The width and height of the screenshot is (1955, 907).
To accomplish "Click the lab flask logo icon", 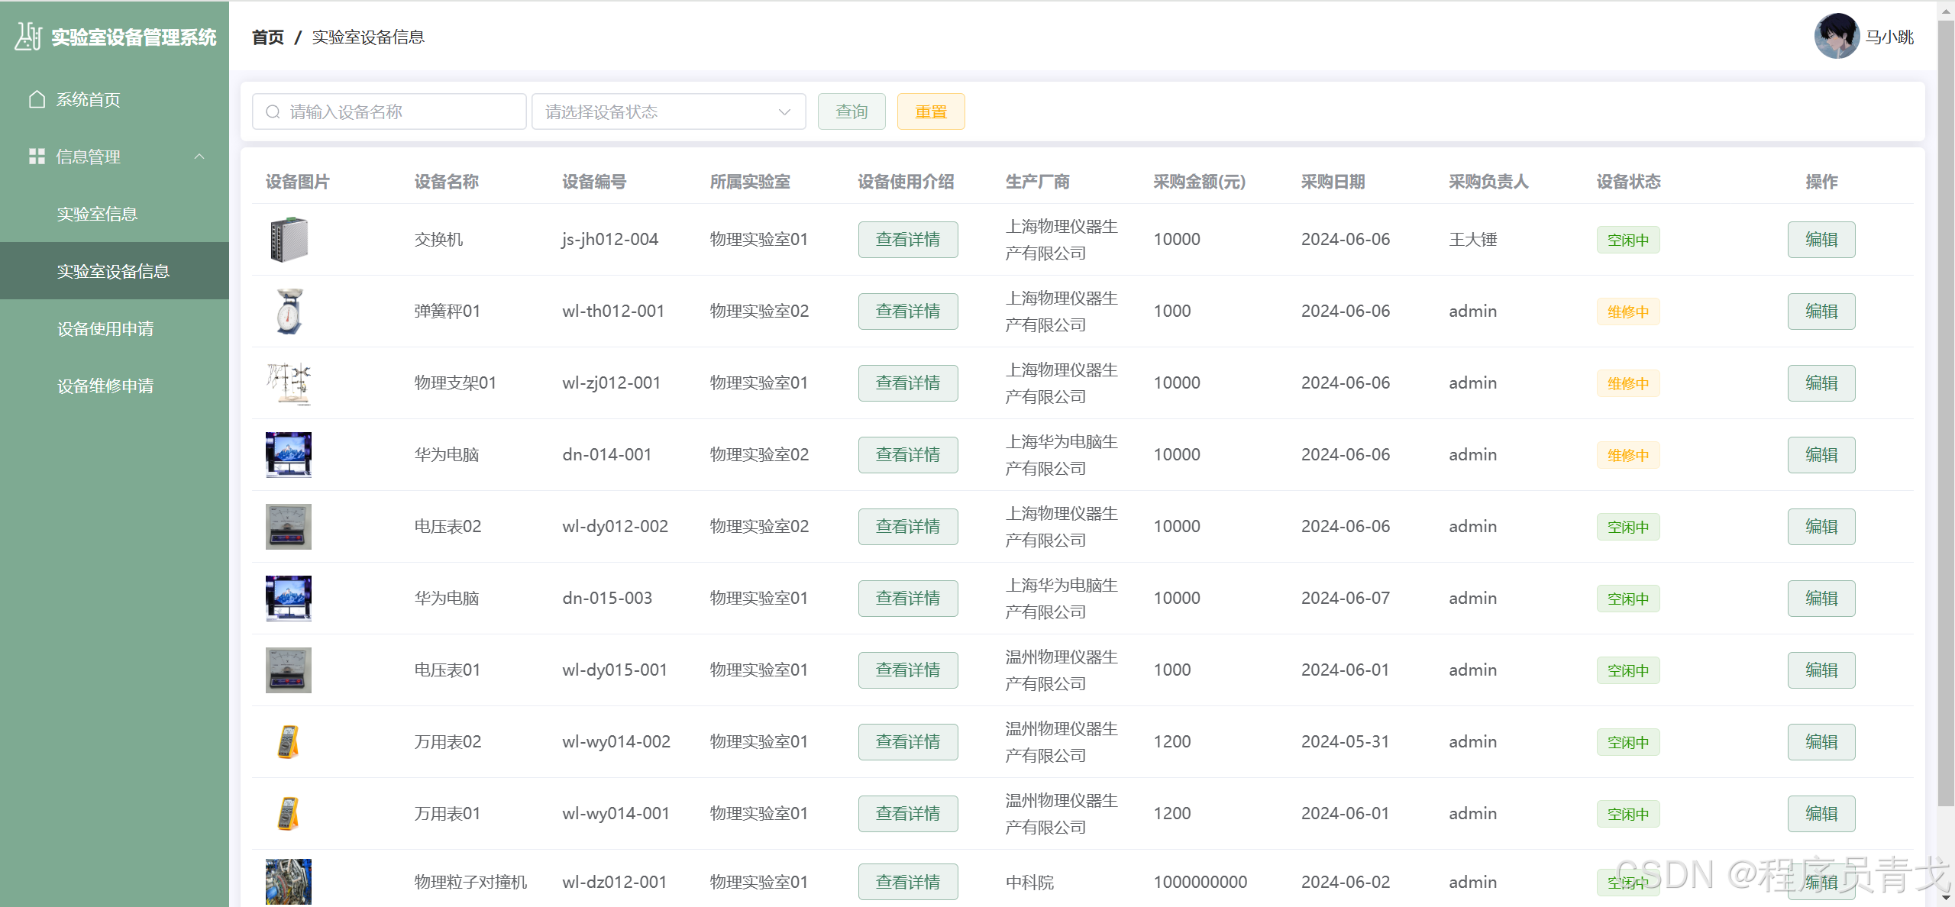I will (27, 37).
